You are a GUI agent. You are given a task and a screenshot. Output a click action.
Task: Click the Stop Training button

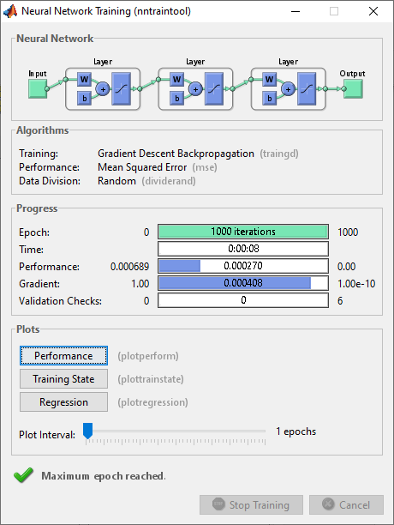tap(251, 505)
